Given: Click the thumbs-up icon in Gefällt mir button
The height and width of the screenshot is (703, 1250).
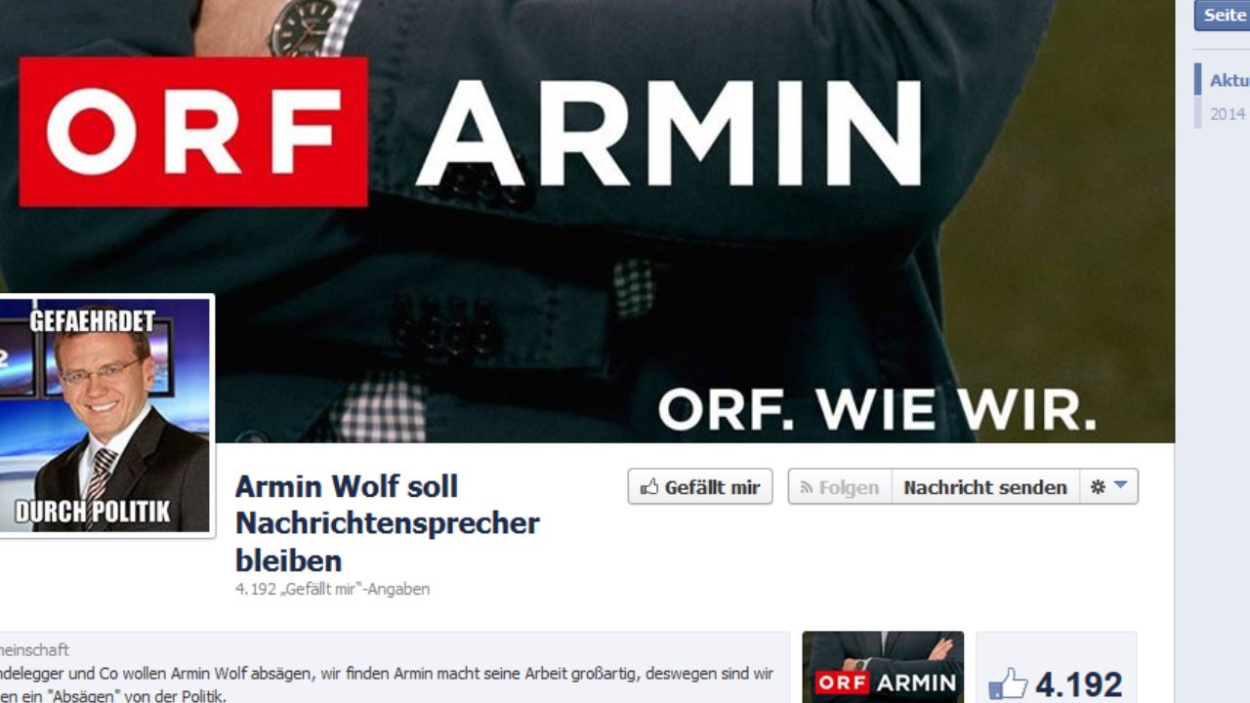Looking at the screenshot, I should [x=649, y=486].
